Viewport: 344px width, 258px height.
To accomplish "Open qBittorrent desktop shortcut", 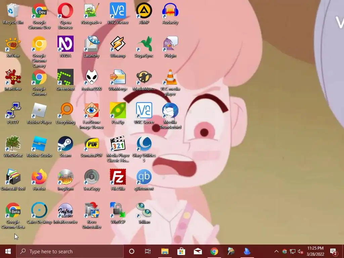I will (144, 180).
